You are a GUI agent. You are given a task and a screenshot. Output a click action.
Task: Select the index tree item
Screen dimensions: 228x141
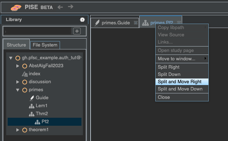(35, 74)
